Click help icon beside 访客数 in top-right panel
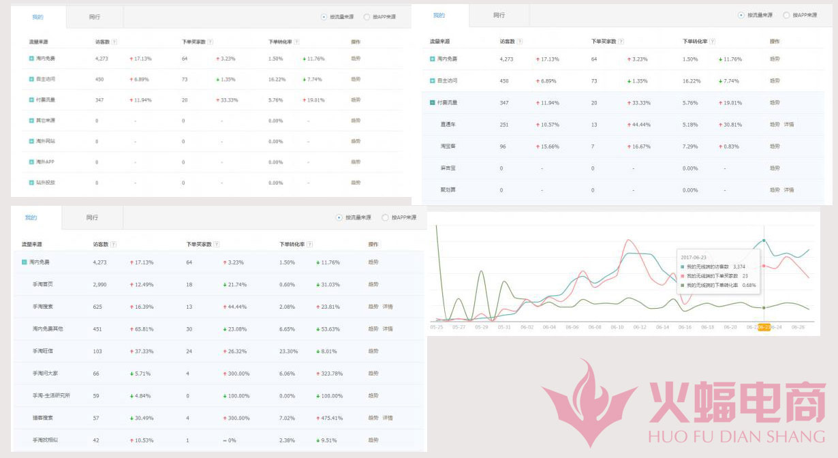This screenshot has height=458, width=838. (521, 42)
